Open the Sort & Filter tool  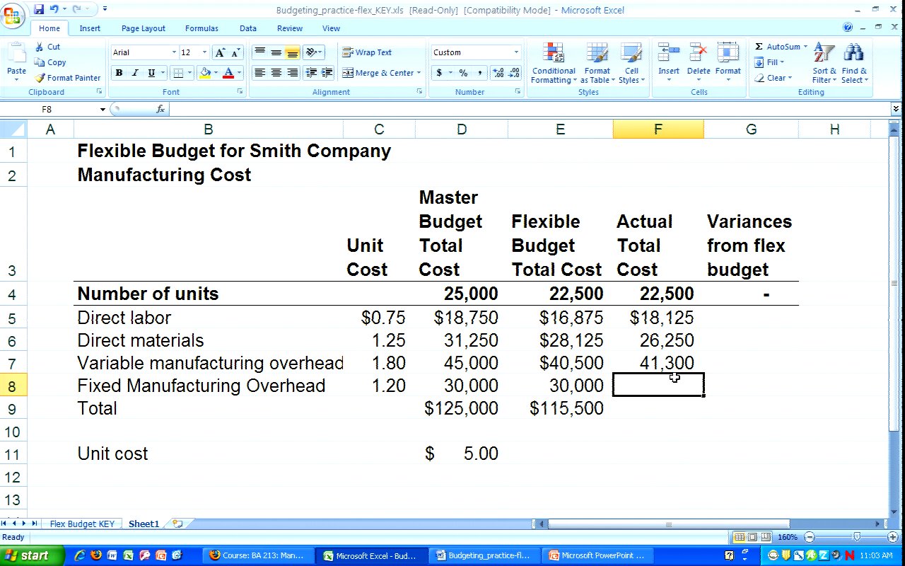pyautogui.click(x=824, y=54)
